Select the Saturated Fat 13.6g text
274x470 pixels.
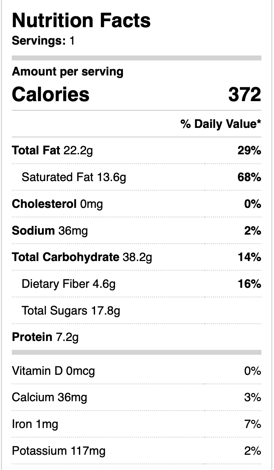point(74,177)
